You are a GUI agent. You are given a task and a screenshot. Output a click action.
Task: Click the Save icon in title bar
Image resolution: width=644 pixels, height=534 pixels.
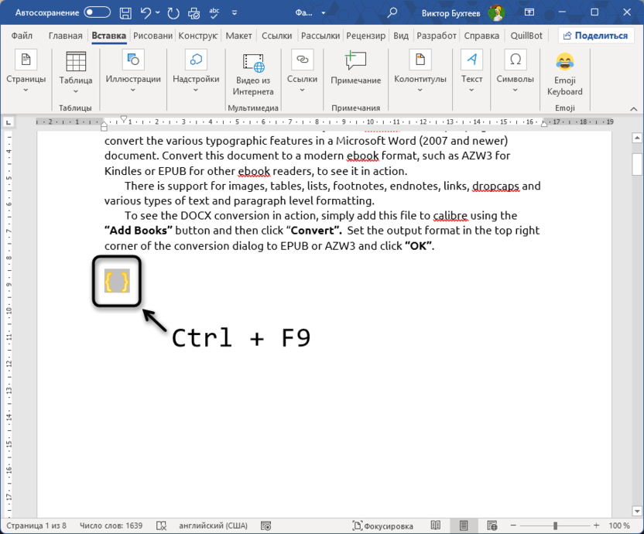point(125,12)
